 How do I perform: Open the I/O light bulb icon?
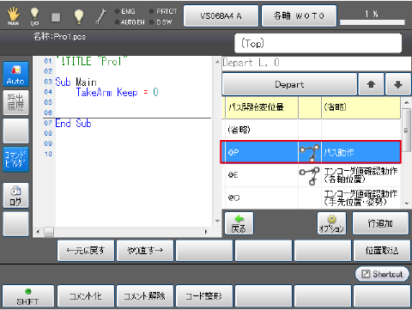(34, 16)
